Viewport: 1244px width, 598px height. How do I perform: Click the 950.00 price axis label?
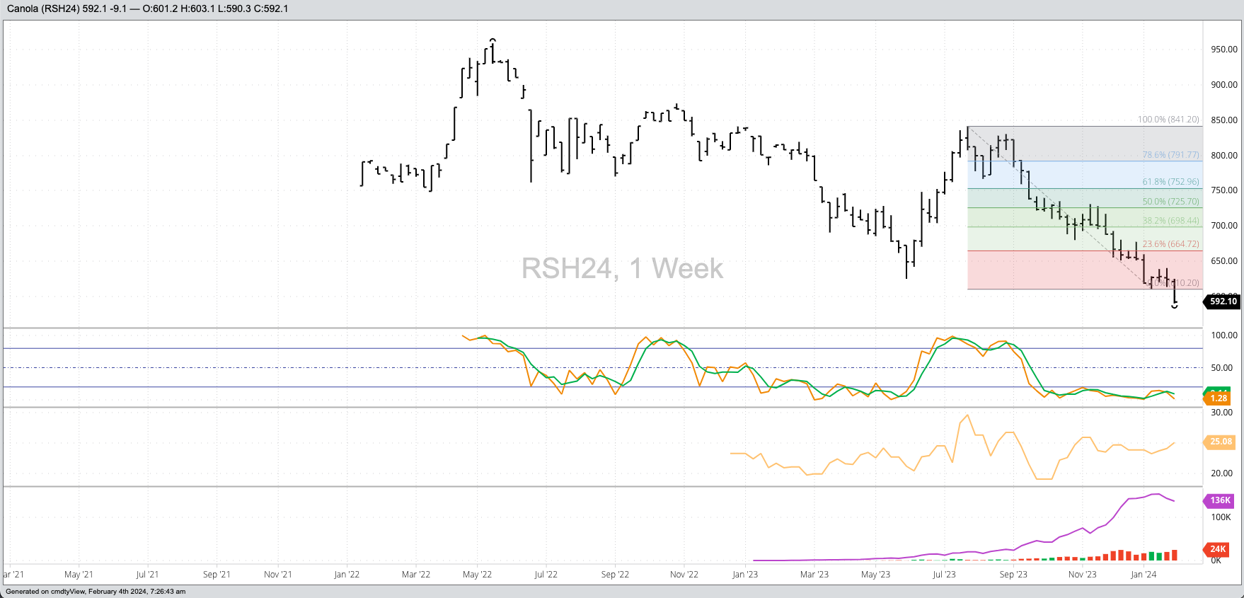tap(1223, 50)
